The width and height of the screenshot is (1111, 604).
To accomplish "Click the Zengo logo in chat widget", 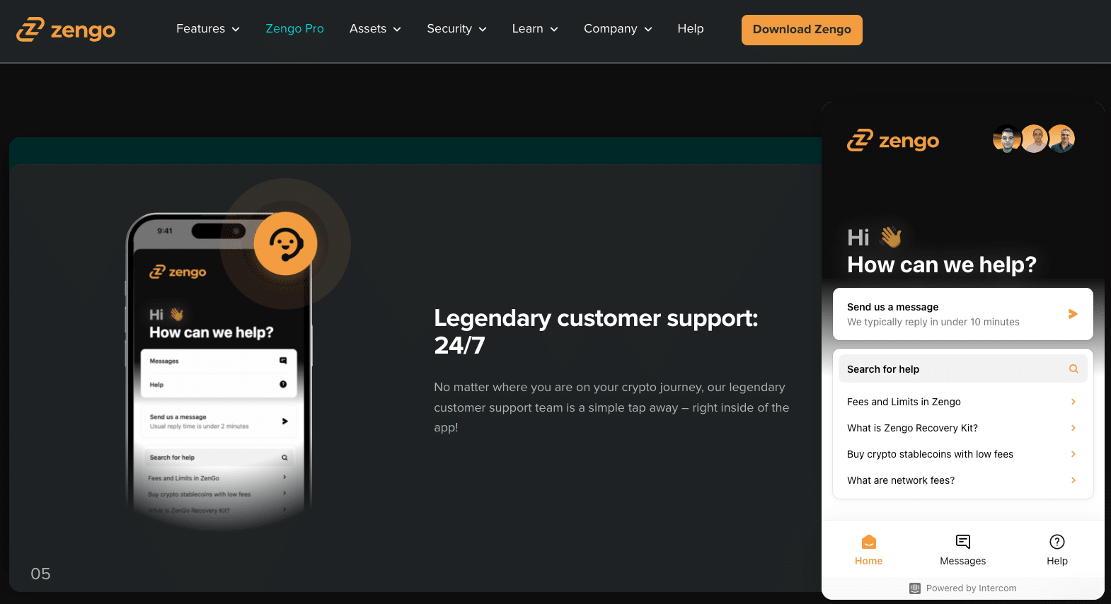I will click(893, 141).
